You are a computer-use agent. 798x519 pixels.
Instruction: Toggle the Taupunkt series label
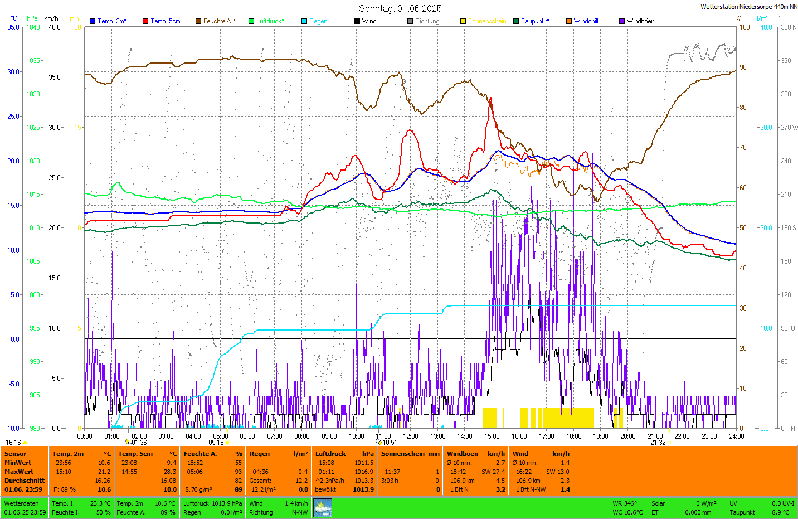pos(534,21)
